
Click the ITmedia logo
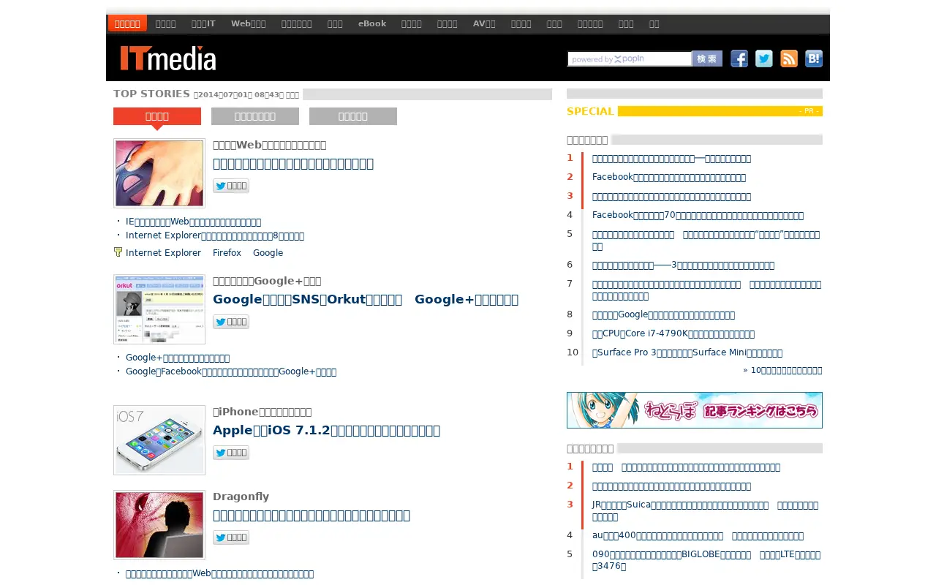168,58
